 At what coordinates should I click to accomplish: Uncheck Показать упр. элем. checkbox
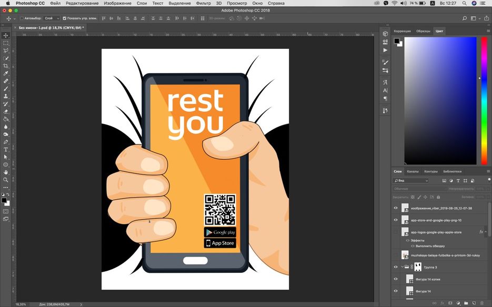tap(65, 18)
